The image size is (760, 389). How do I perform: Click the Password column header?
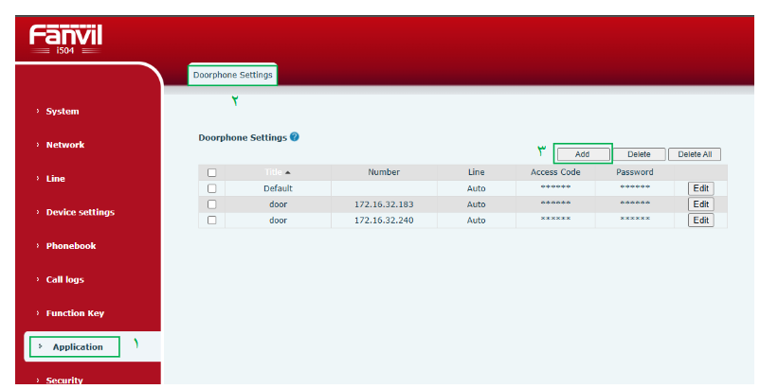[x=635, y=172]
